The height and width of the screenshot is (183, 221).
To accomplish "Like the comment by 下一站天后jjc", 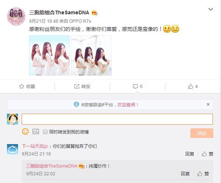I will click(207, 154).
